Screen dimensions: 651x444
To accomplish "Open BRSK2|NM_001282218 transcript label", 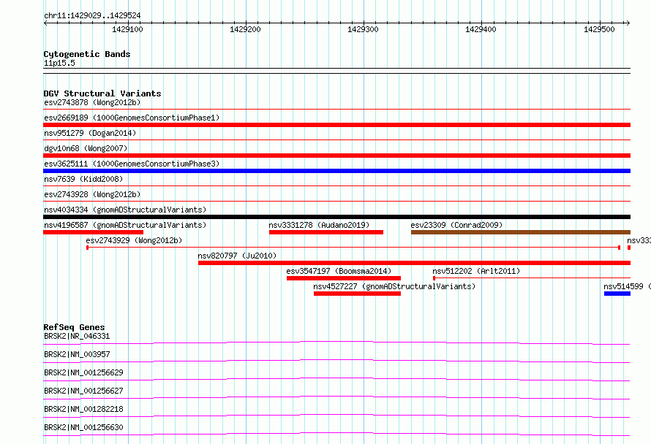I will (x=83, y=409).
